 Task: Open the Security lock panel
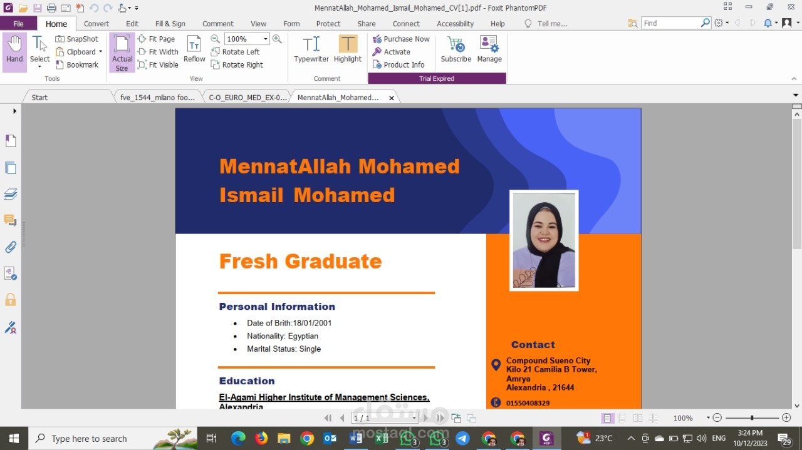11,300
